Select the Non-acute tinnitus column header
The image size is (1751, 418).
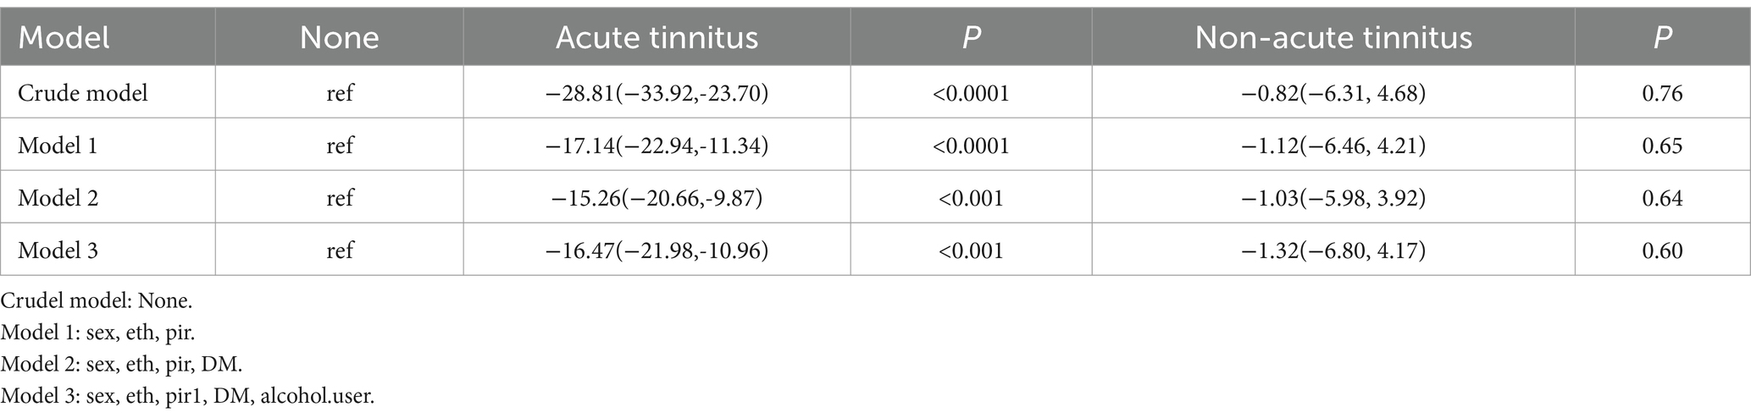point(1333,37)
